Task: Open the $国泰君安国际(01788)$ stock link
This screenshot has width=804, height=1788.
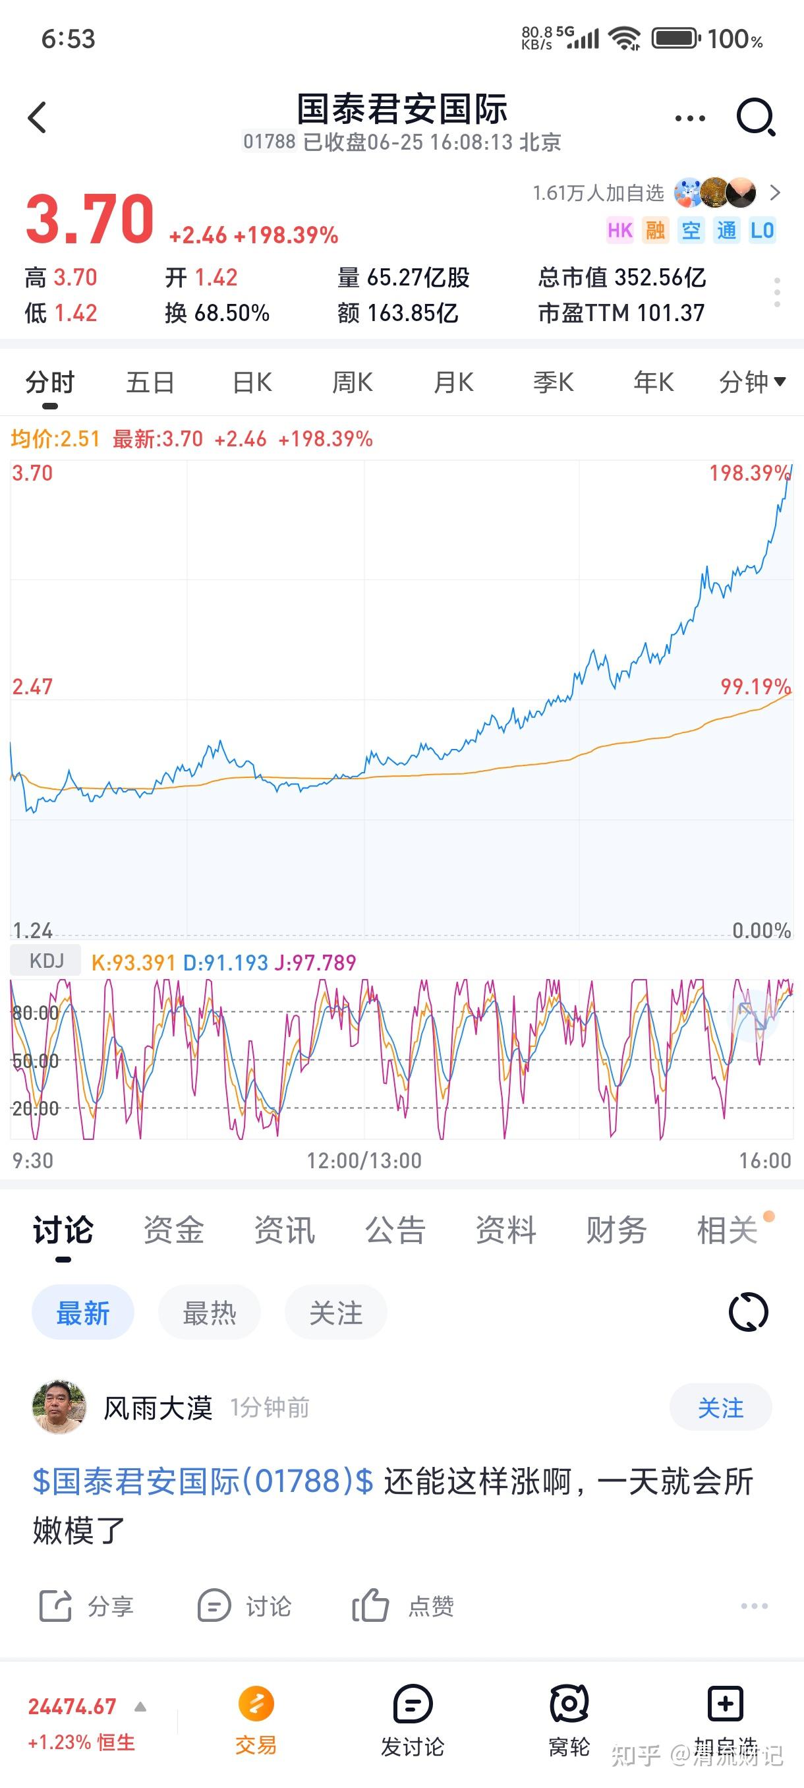Action: pyautogui.click(x=202, y=1482)
